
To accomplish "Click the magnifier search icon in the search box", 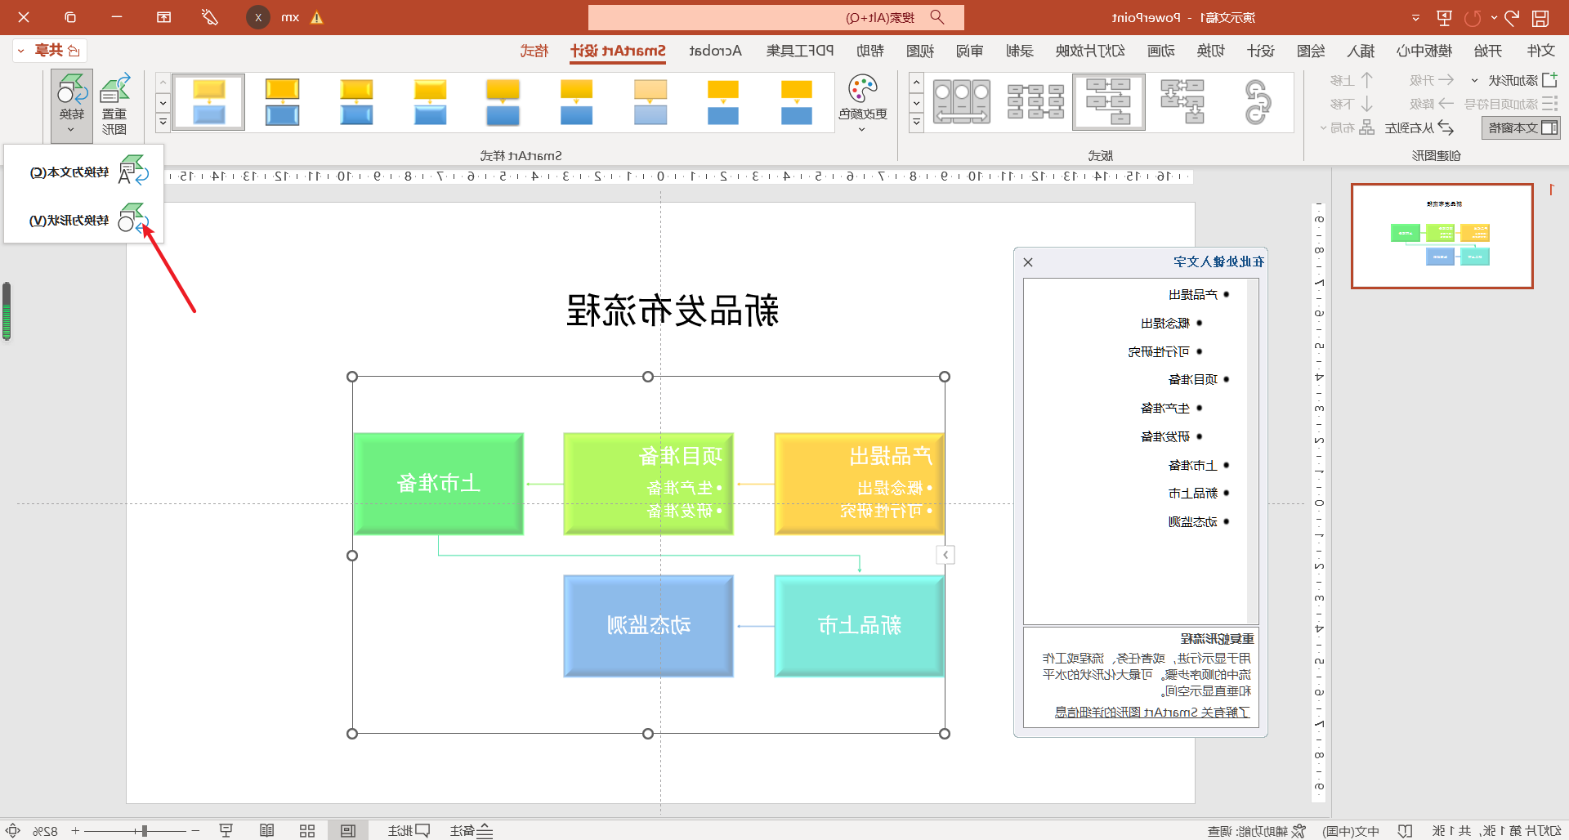I will (937, 17).
